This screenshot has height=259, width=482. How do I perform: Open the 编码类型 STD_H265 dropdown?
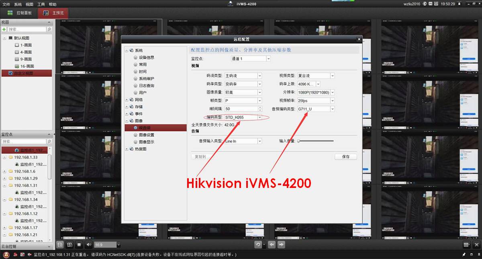click(x=259, y=117)
